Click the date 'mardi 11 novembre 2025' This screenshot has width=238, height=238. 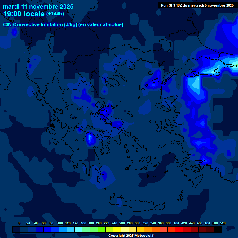point(38,7)
